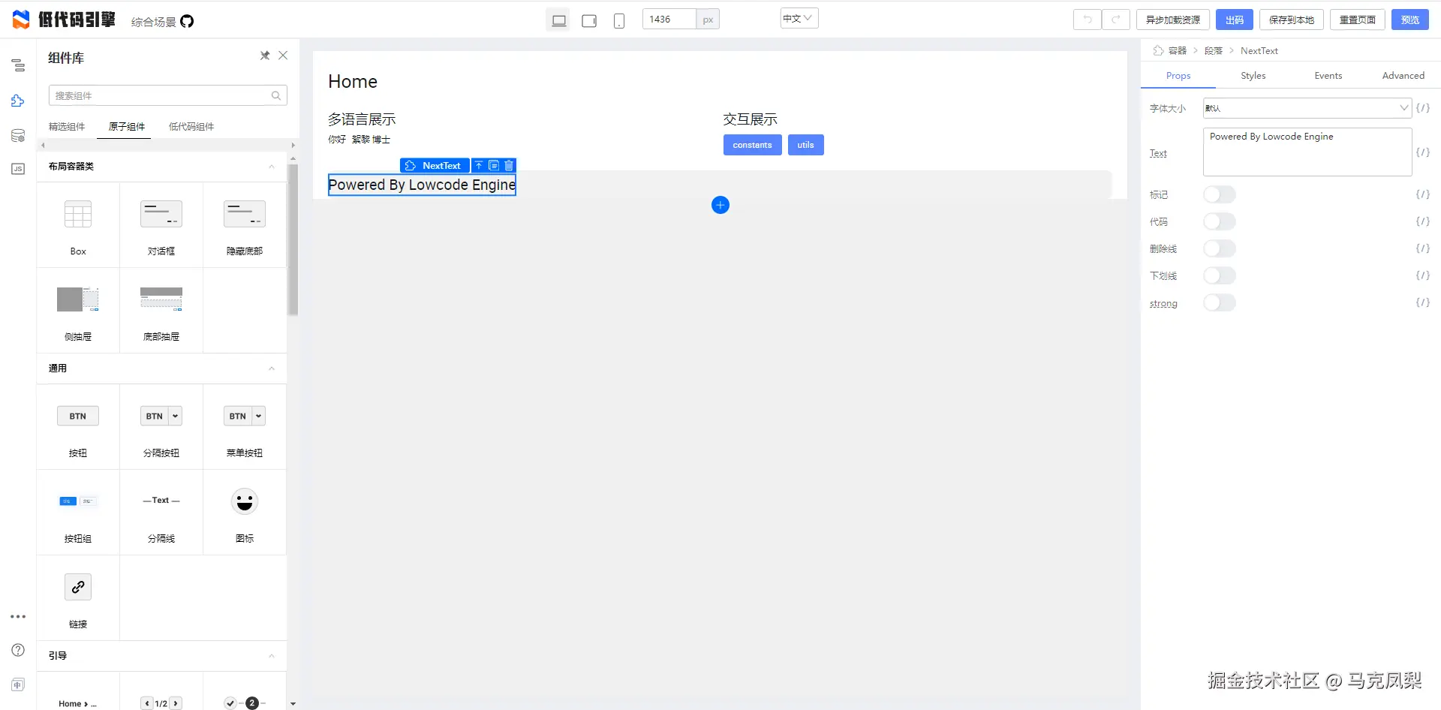This screenshot has width=1441, height=710.
Task: Toggle the 删除线 switch
Action: click(x=1219, y=248)
